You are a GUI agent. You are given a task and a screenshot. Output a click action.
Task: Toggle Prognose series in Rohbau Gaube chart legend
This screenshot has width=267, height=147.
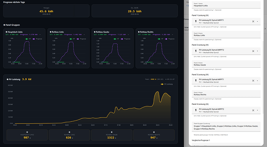(125, 39)
